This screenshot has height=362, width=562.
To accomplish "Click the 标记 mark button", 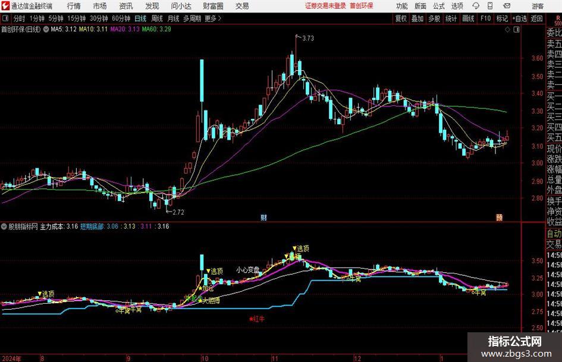I will (502, 18).
